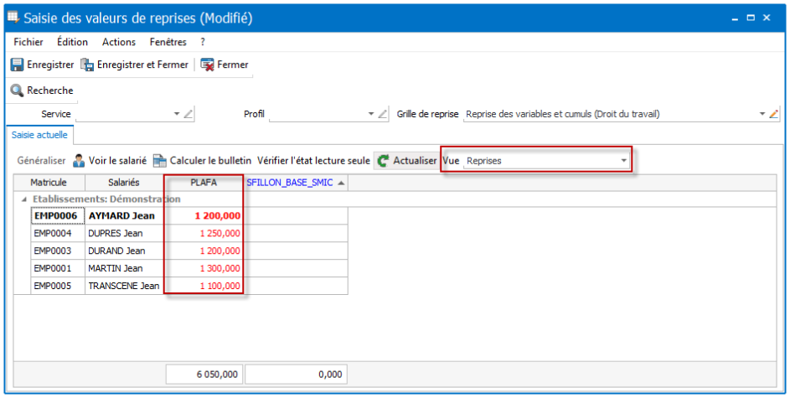This screenshot has height=398, width=790.
Task: Maximize the Saisie des valeurs window
Action: pos(751,18)
